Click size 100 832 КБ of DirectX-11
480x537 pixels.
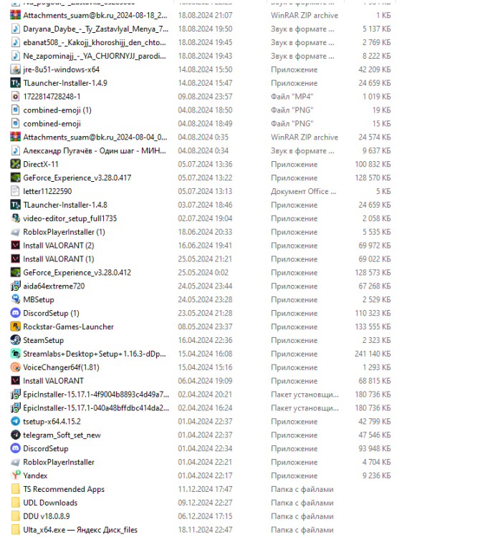click(373, 164)
